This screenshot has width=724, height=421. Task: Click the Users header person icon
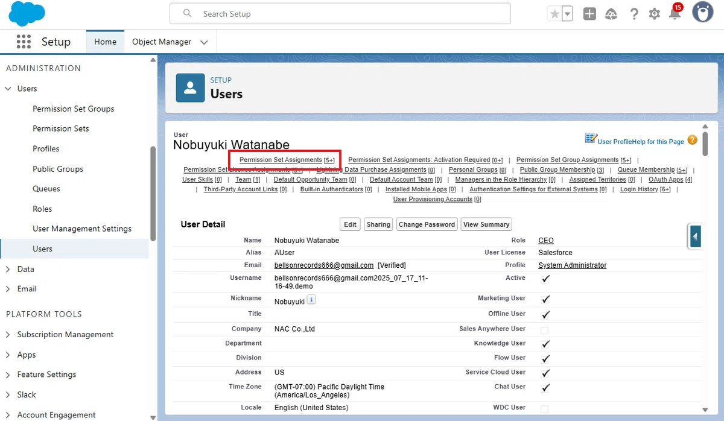tap(190, 88)
